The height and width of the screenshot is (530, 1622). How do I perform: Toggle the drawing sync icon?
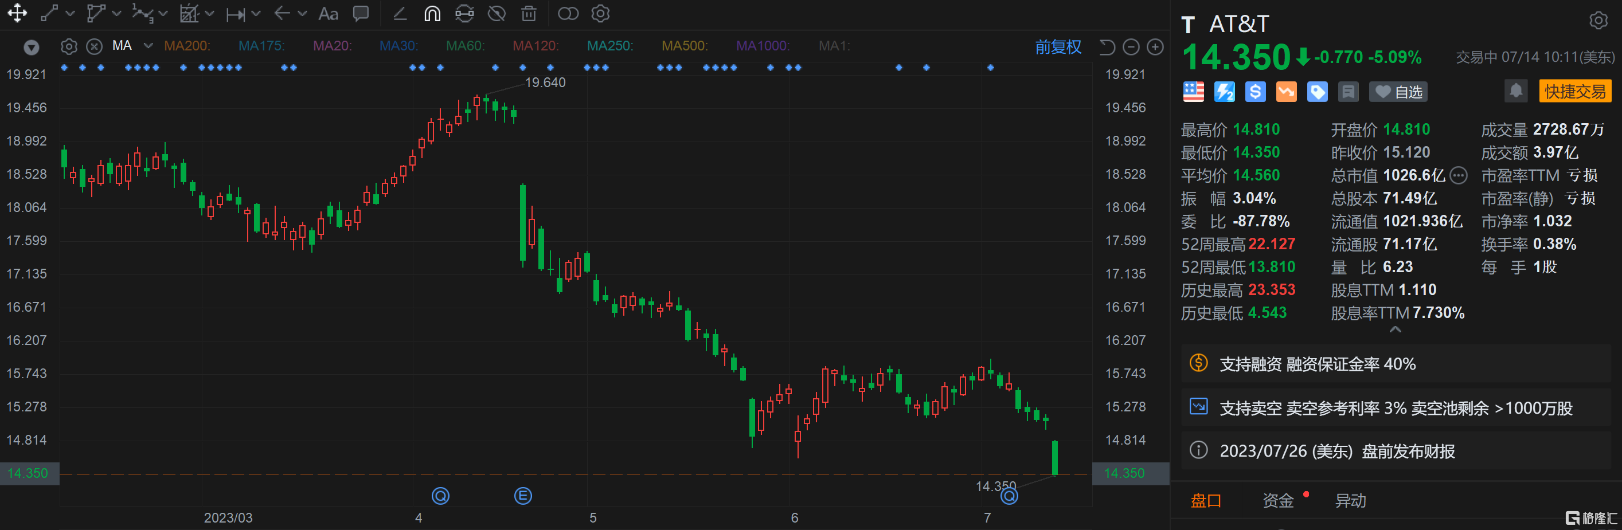coord(464,13)
